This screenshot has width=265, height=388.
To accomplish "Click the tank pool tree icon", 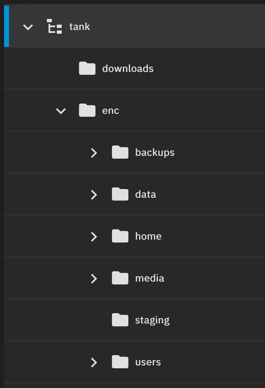I will point(54,27).
